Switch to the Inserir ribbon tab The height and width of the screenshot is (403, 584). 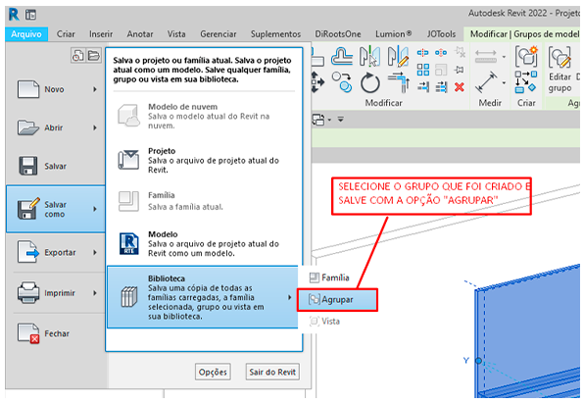[101, 34]
